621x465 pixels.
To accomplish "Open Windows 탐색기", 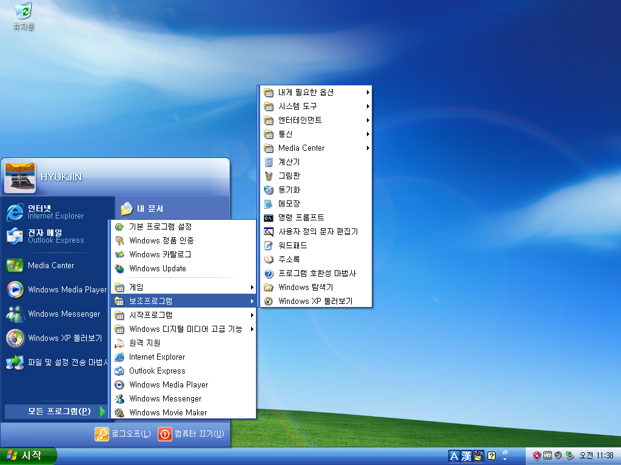I will tap(316, 287).
